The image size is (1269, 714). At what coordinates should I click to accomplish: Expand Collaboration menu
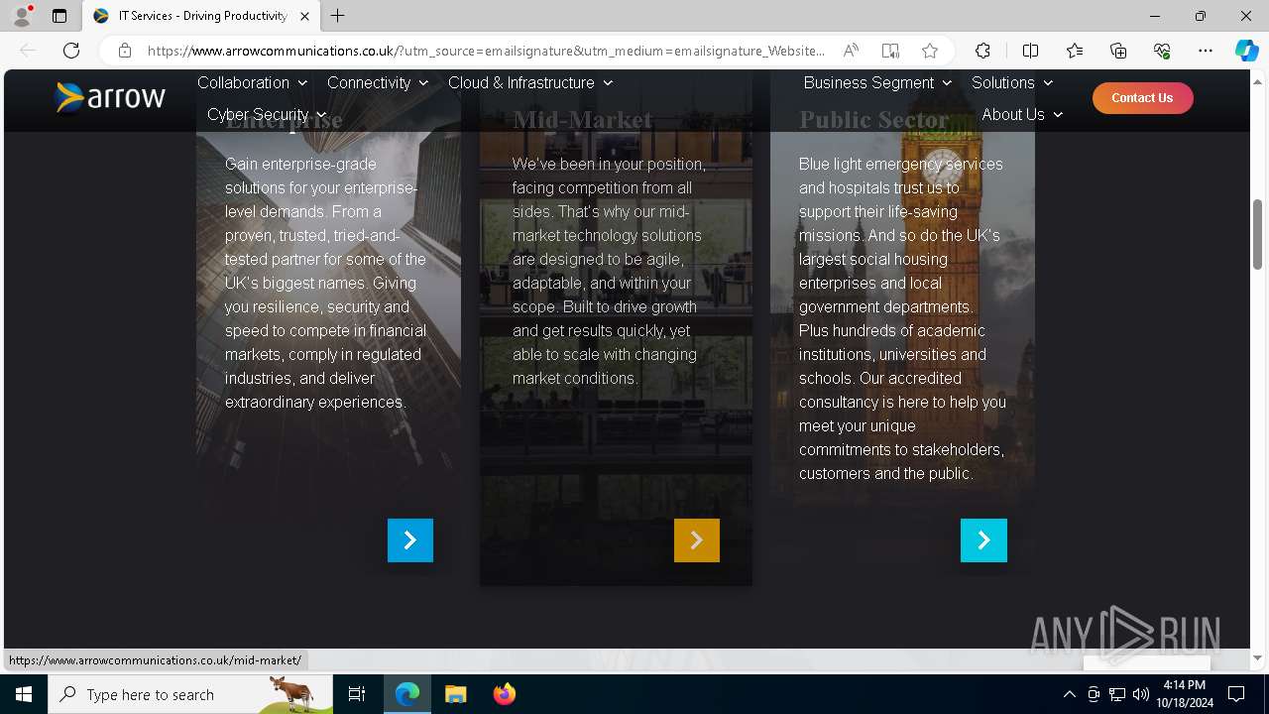tap(253, 82)
